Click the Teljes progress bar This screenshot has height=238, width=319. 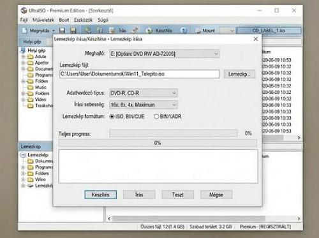[174, 133]
